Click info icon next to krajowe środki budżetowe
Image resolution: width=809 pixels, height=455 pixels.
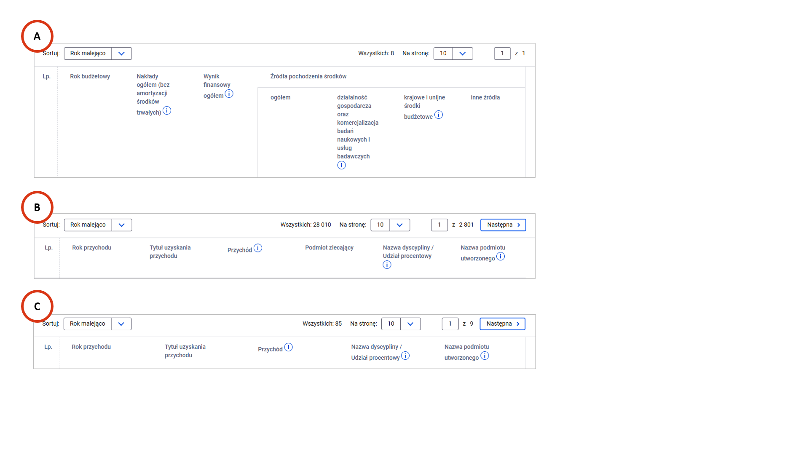(439, 115)
